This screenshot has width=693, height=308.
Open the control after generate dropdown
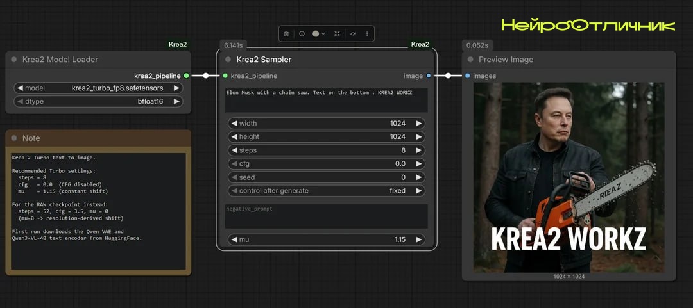[x=326, y=191]
